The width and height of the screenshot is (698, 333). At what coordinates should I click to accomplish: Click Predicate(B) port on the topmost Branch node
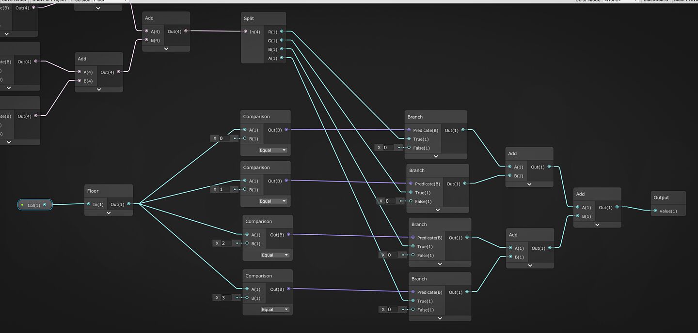point(409,130)
